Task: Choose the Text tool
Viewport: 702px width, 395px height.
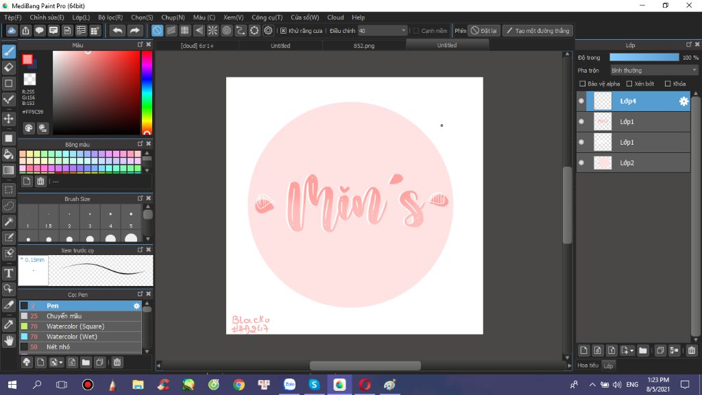Action: 9,272
